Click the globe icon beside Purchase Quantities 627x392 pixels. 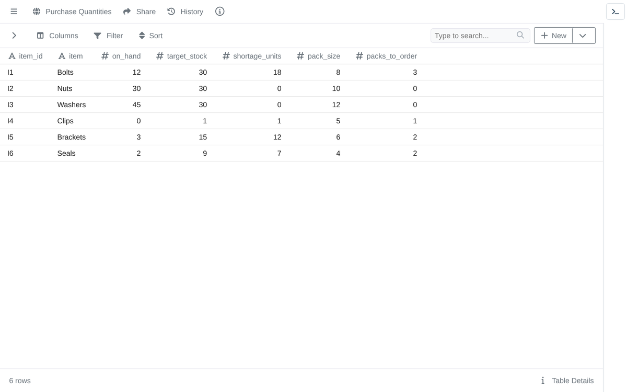37,11
